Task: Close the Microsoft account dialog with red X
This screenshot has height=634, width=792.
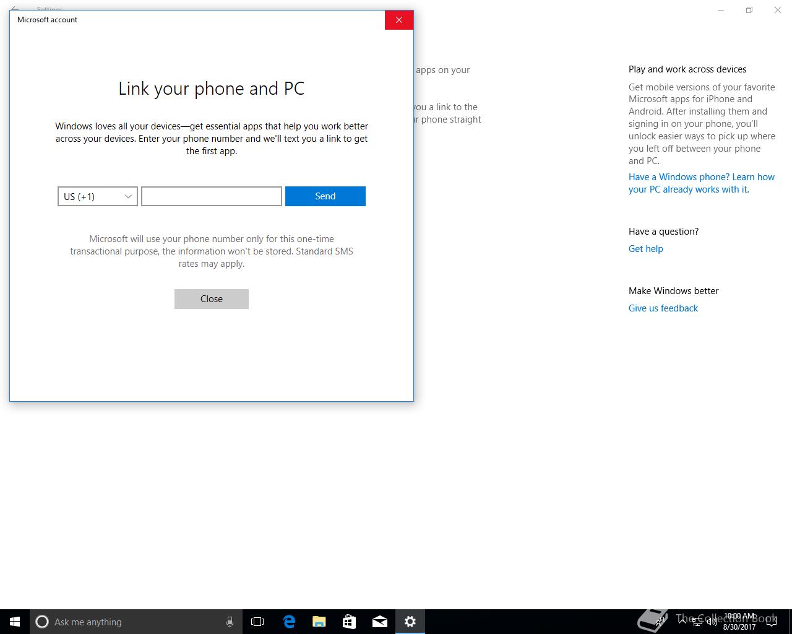Action: pyautogui.click(x=399, y=20)
